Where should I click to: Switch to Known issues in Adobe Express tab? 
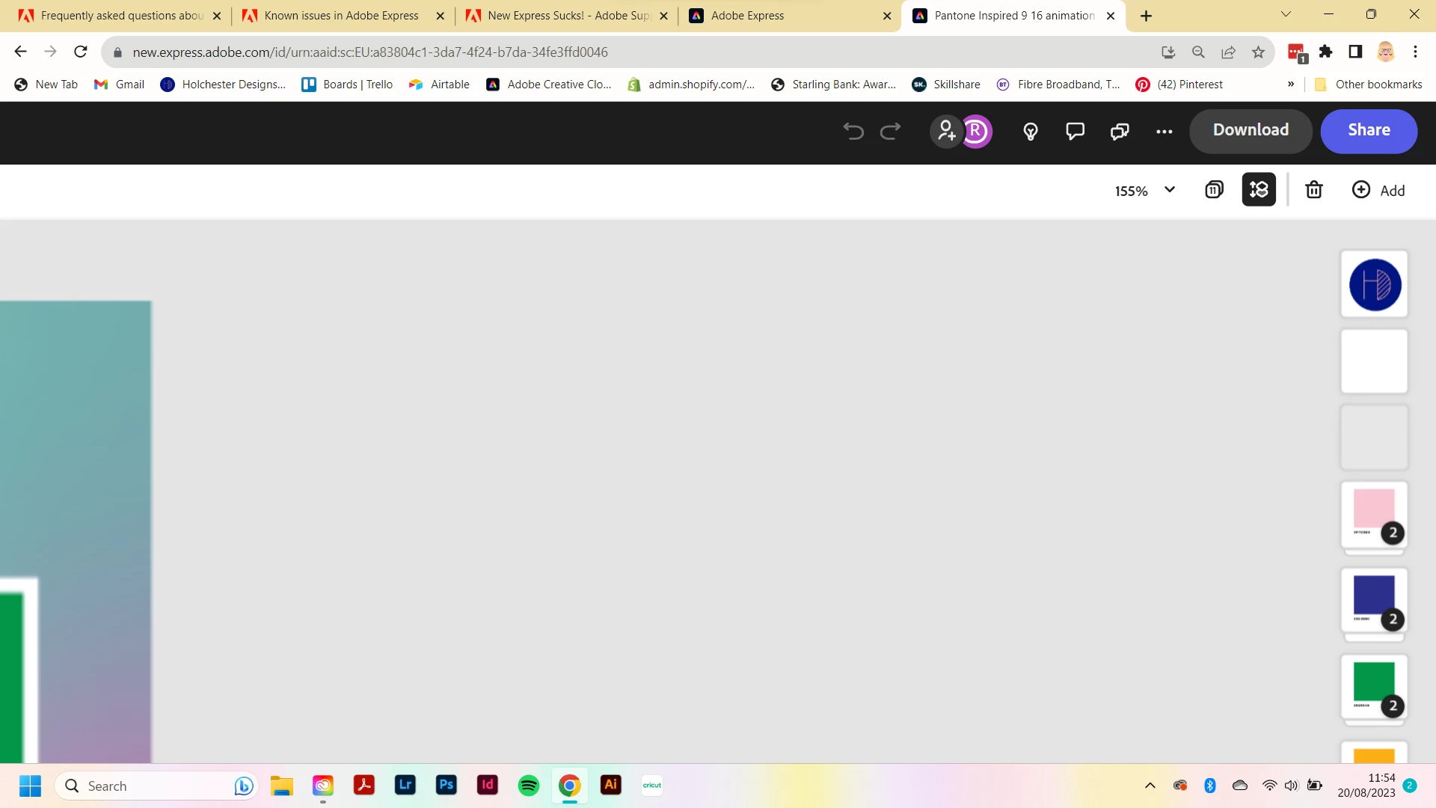click(x=342, y=16)
